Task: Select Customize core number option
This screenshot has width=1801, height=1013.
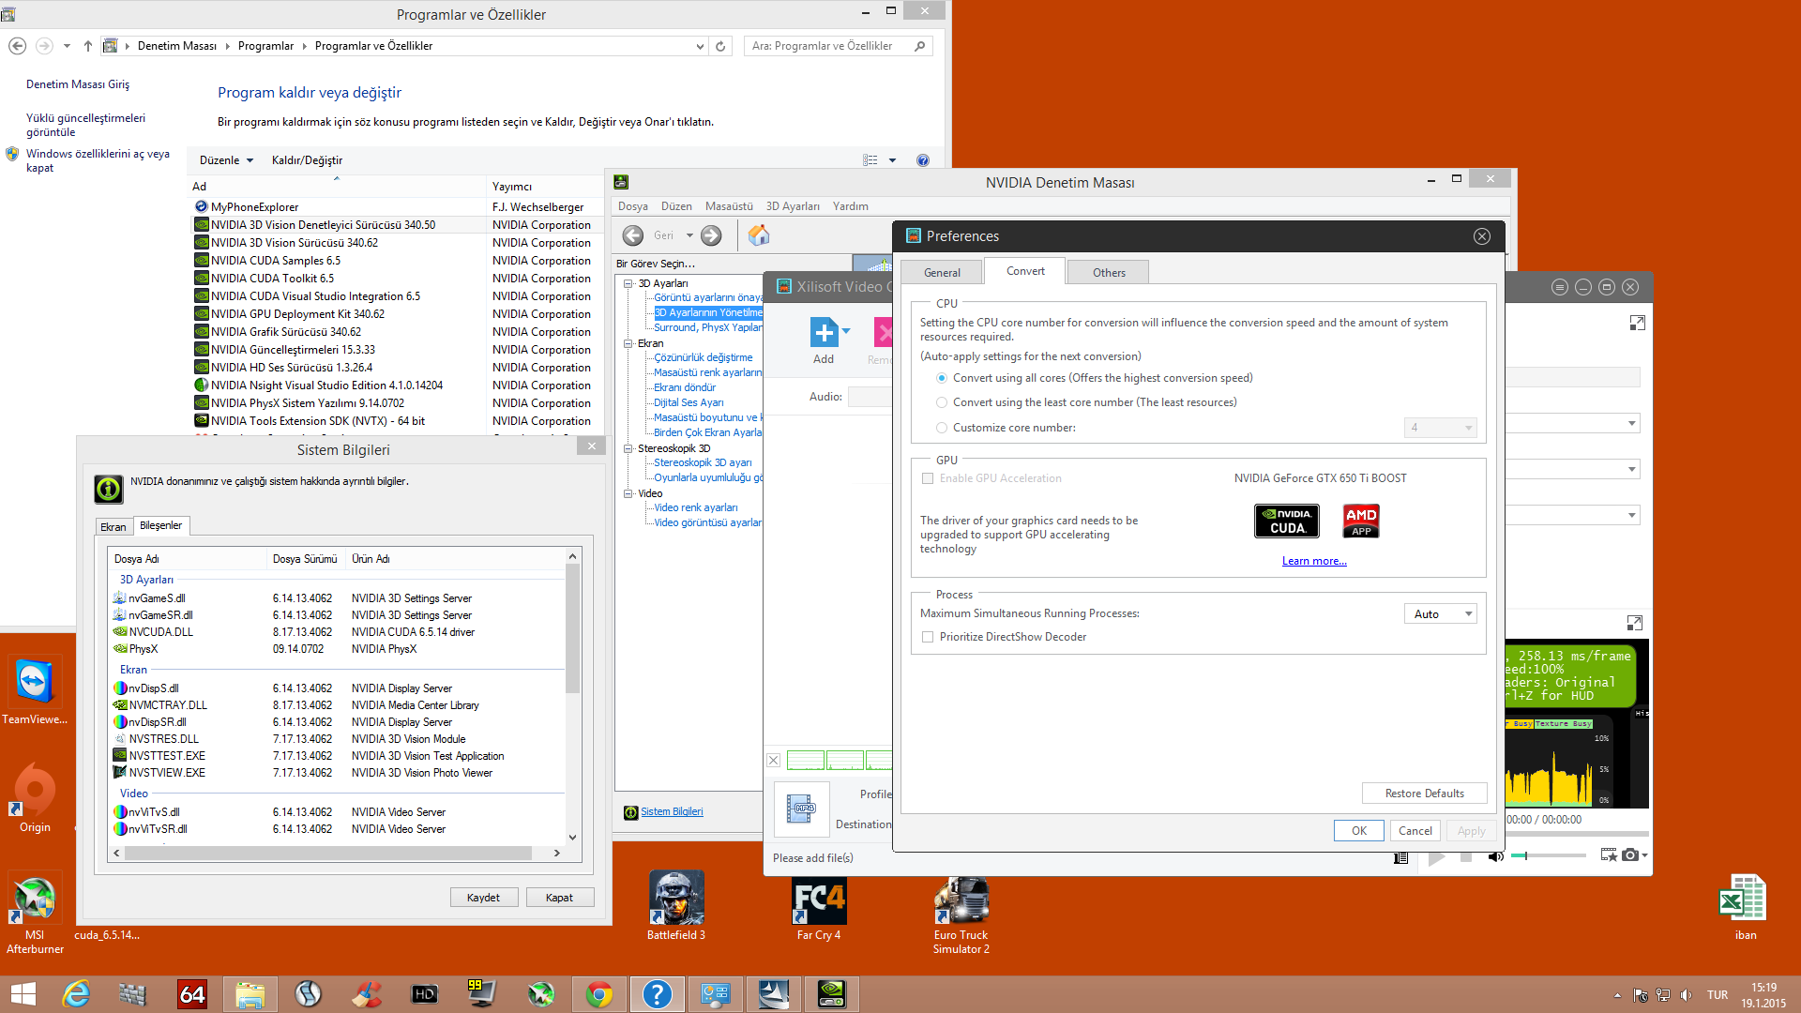Action: [x=942, y=428]
